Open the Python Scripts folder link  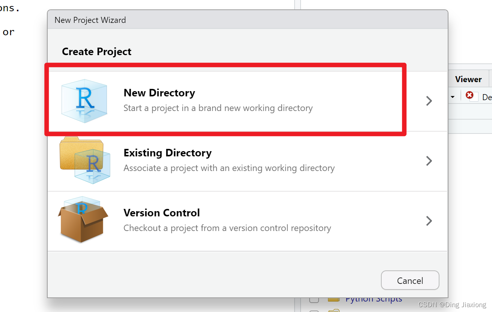pyautogui.click(x=373, y=300)
